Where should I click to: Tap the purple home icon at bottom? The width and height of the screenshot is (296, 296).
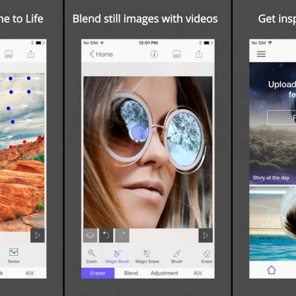coord(271,270)
